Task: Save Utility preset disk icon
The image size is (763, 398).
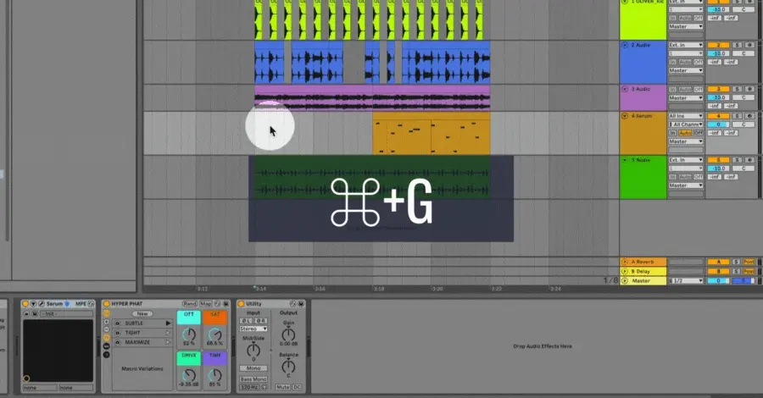Action: 301,304
